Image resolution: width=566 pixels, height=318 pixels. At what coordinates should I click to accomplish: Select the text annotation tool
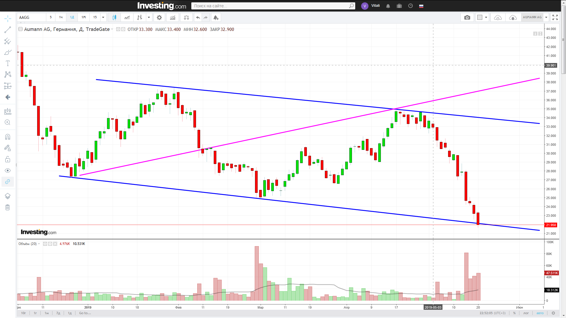click(8, 63)
